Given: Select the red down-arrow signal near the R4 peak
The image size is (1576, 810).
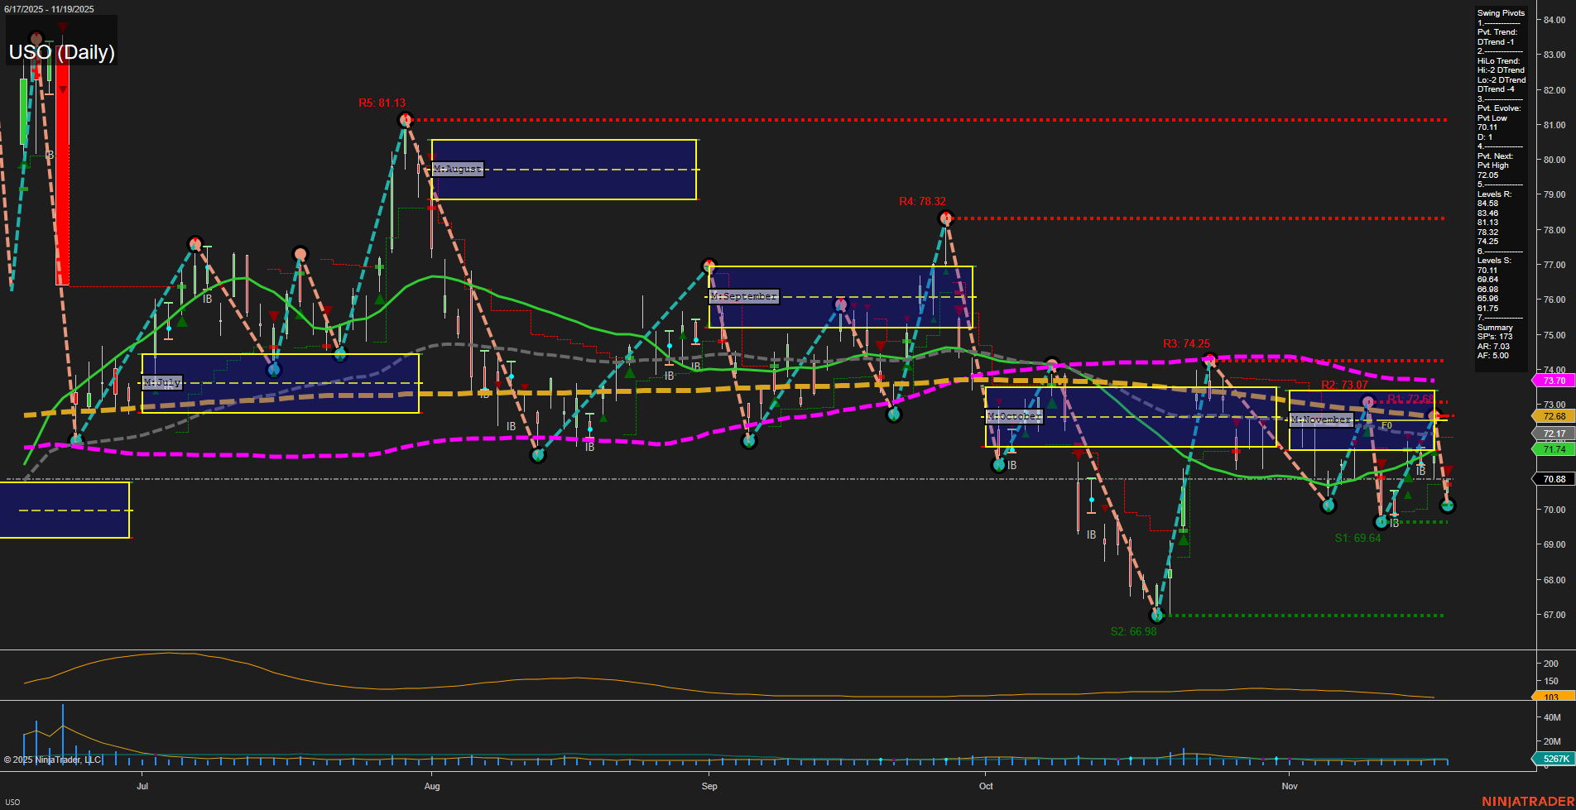Looking at the screenshot, I should tap(946, 213).
